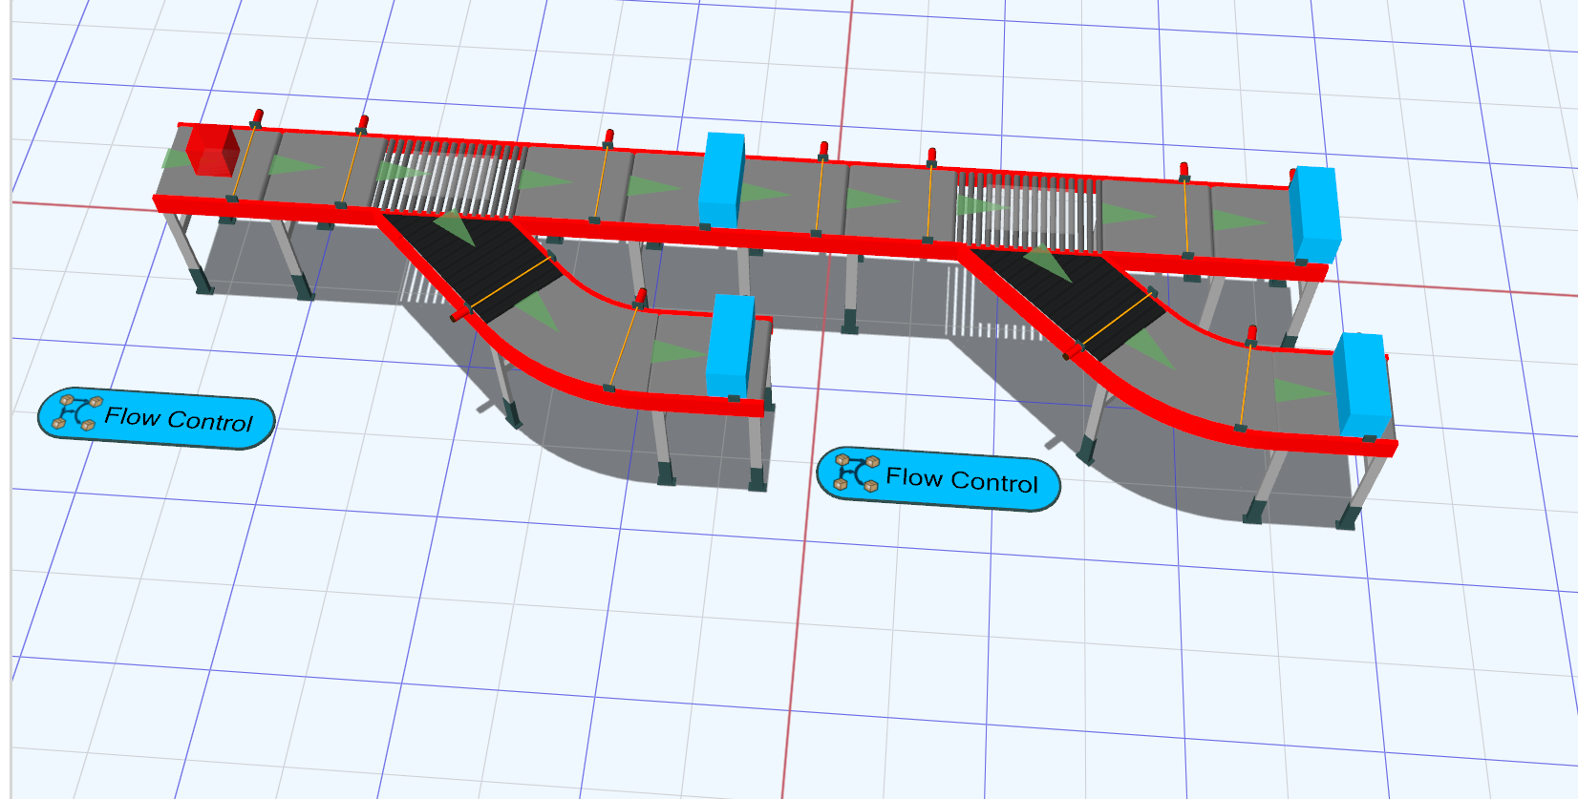Click photo eye just right of middle blue box

point(822,149)
